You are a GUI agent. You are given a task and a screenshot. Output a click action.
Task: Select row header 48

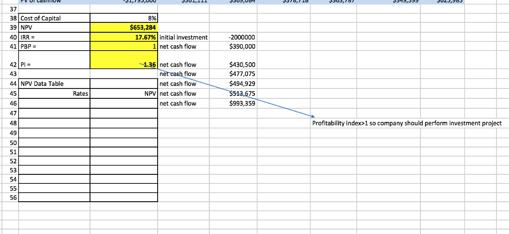pyautogui.click(x=11, y=123)
